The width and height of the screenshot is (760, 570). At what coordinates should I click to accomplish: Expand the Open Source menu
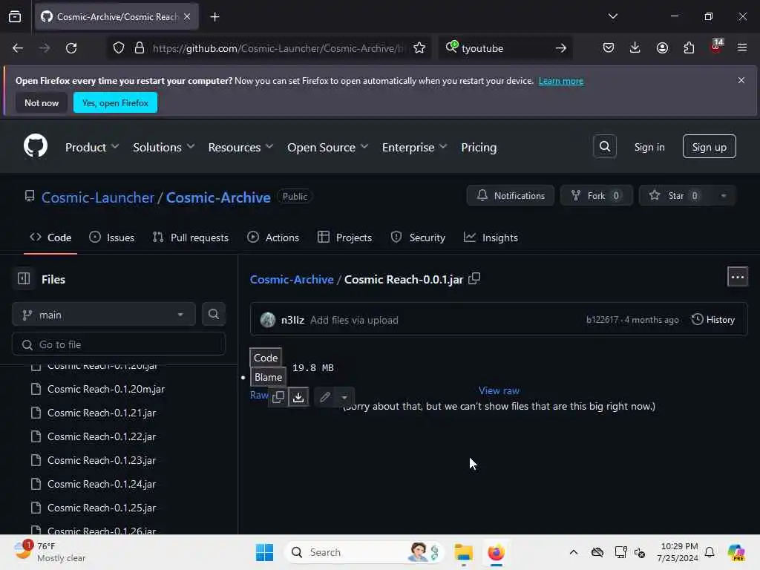pos(327,147)
